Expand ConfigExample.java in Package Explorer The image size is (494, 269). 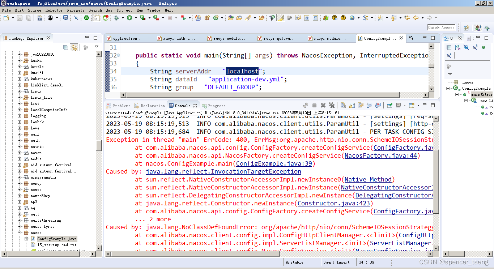(x=26, y=239)
